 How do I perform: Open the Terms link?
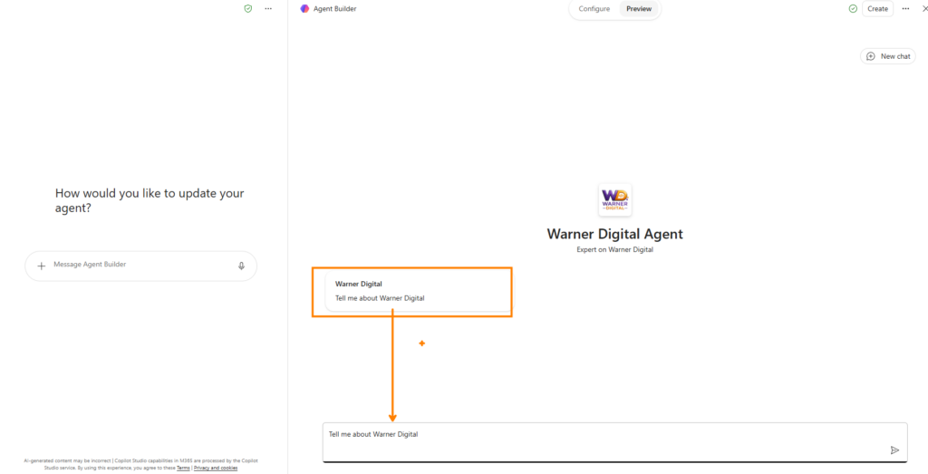(x=183, y=468)
